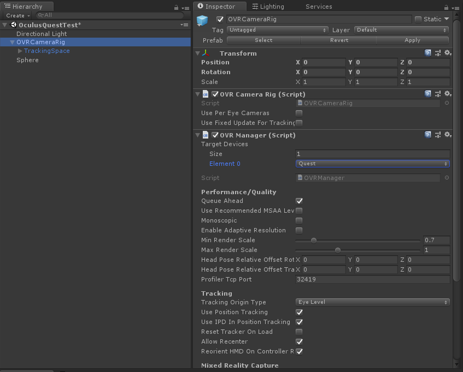This screenshot has height=372, width=463.
Task: Switch to the Services tab
Action: (319, 7)
